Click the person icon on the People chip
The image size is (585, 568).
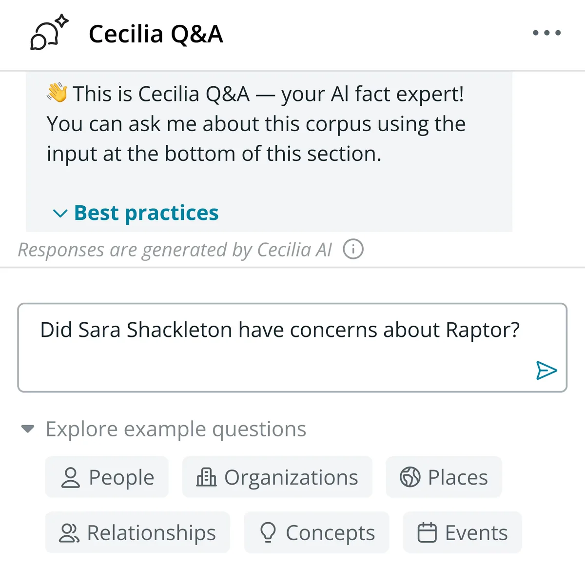pyautogui.click(x=72, y=477)
